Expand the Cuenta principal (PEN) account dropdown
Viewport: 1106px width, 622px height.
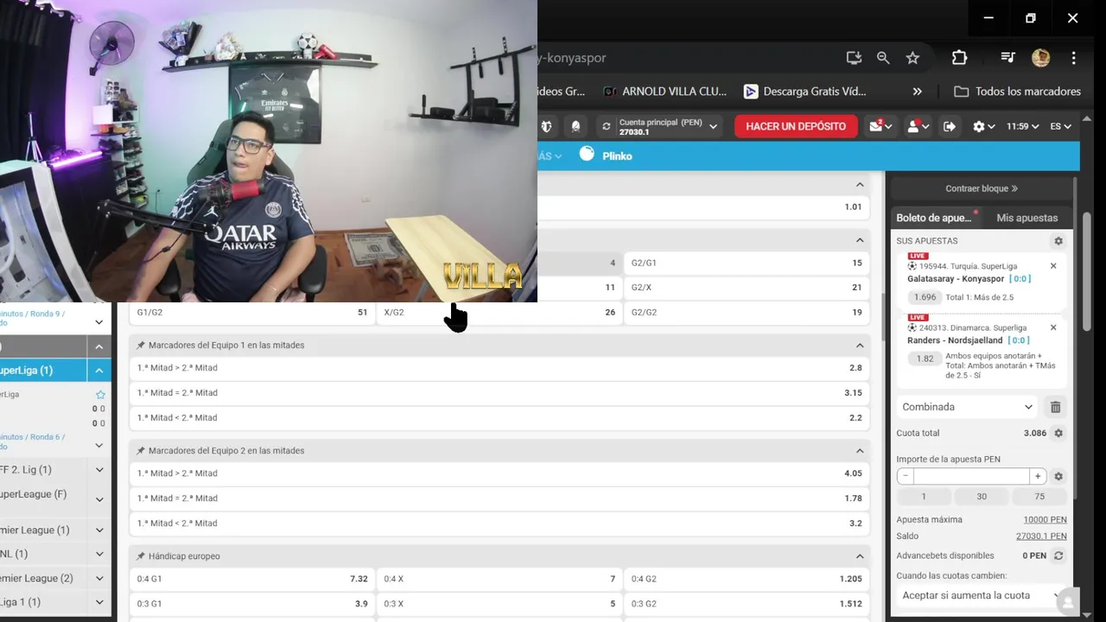pos(714,126)
